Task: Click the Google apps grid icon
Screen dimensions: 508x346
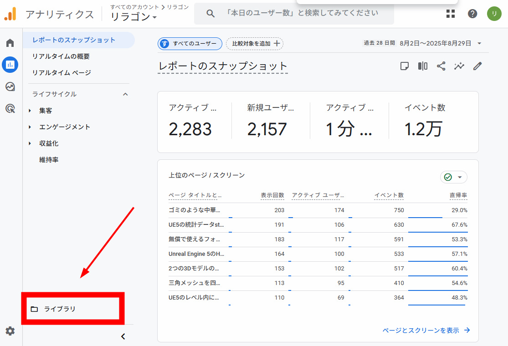Action: [x=451, y=14]
